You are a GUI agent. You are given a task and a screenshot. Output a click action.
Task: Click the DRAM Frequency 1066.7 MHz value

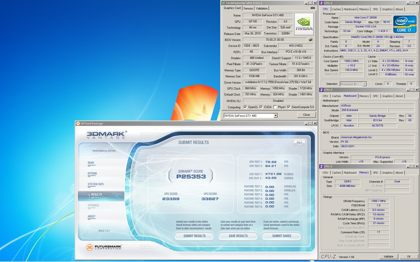(x=378, y=201)
